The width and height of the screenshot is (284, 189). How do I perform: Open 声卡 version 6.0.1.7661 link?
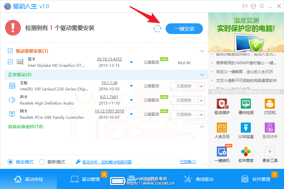[109, 97]
